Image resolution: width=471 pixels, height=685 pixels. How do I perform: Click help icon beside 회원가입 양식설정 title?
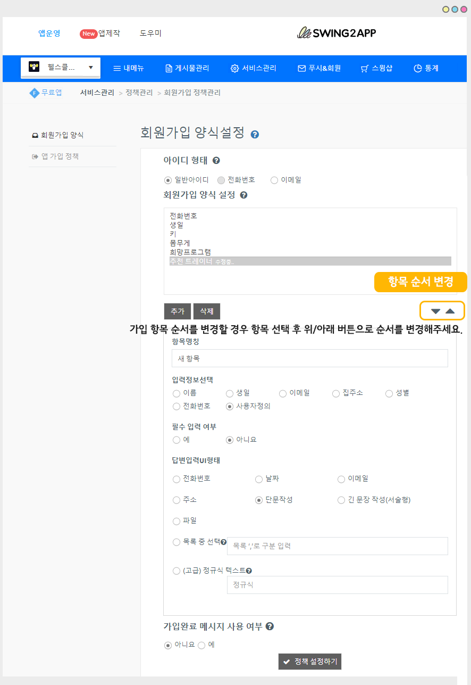point(255,134)
